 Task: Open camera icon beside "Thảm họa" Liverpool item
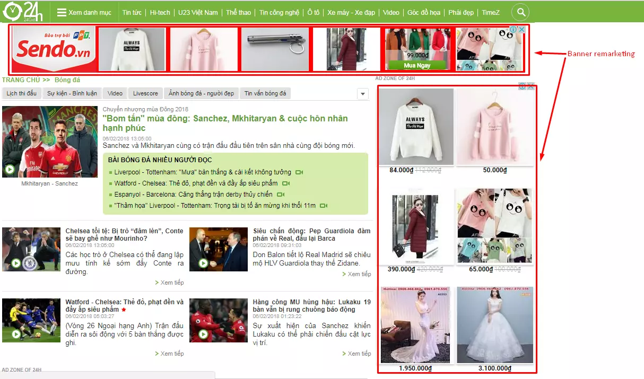[x=324, y=206]
